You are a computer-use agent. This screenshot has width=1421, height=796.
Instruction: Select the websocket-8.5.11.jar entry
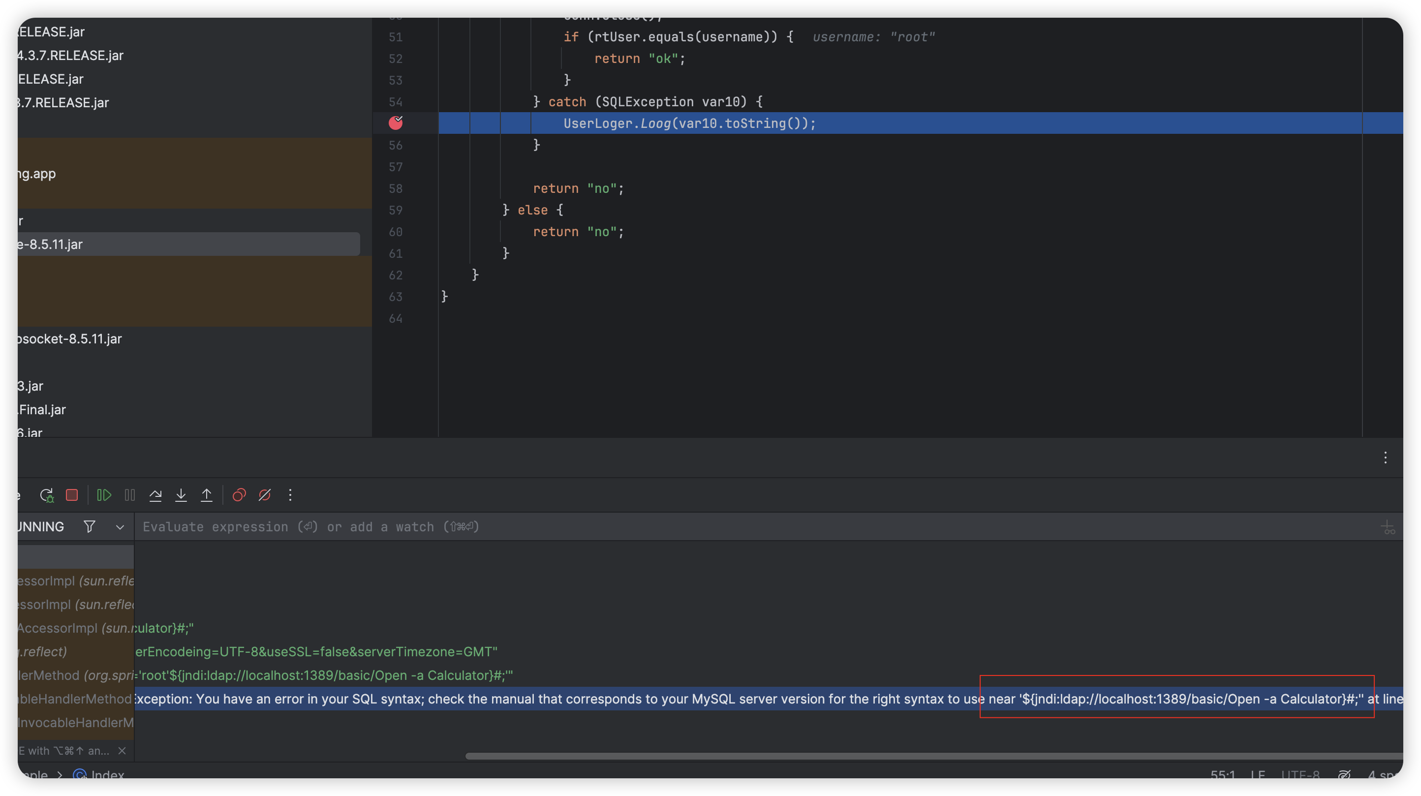[x=69, y=338]
